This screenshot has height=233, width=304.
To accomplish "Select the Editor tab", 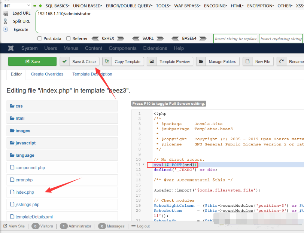I will pyautogui.click(x=16, y=74).
